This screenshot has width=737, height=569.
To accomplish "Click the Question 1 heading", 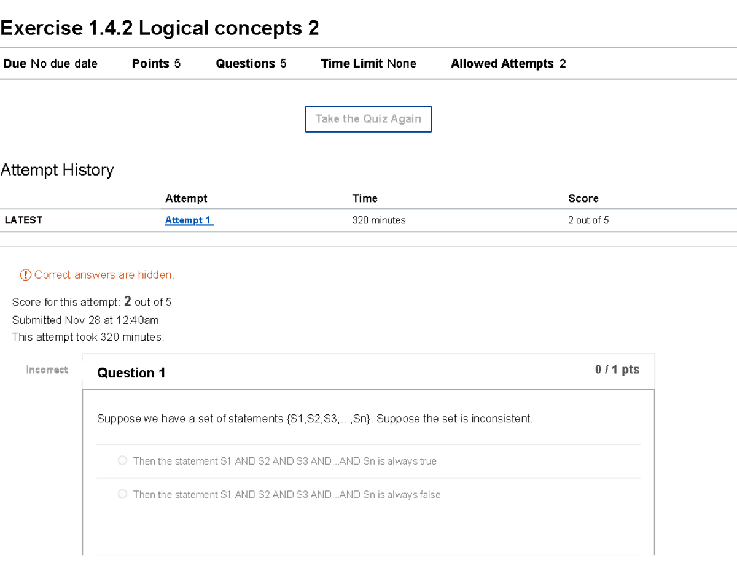I will tap(131, 373).
